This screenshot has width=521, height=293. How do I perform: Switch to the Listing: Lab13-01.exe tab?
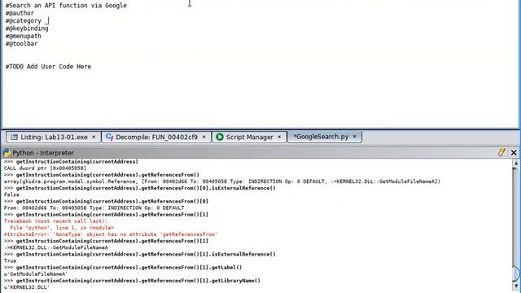click(x=53, y=137)
